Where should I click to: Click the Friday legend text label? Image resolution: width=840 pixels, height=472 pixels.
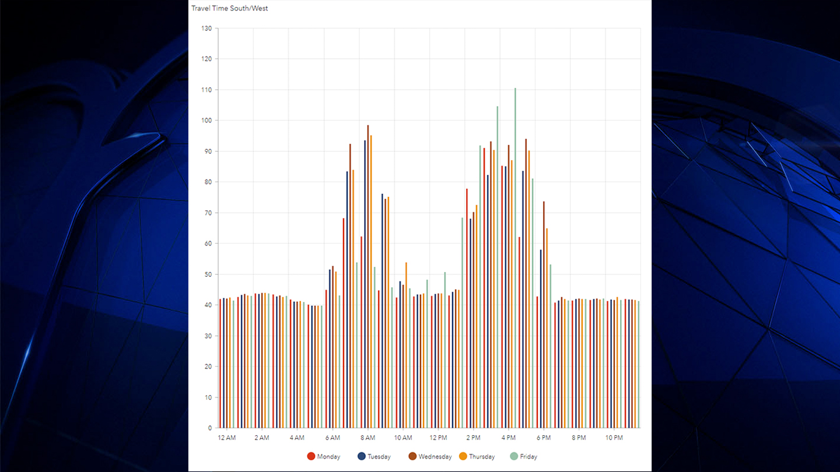coord(528,457)
